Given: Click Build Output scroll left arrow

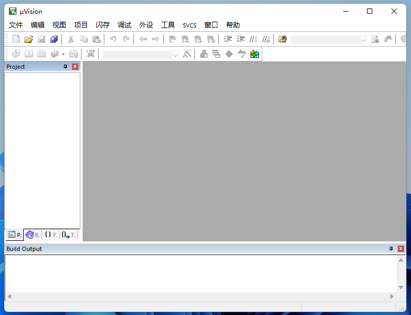Looking at the screenshot, I should tap(10, 296).
